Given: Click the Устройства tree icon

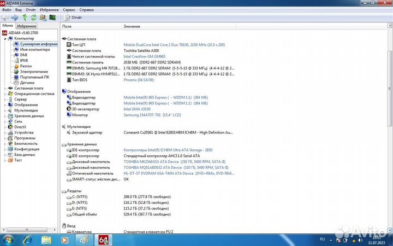Looking at the screenshot, I should (10, 132).
